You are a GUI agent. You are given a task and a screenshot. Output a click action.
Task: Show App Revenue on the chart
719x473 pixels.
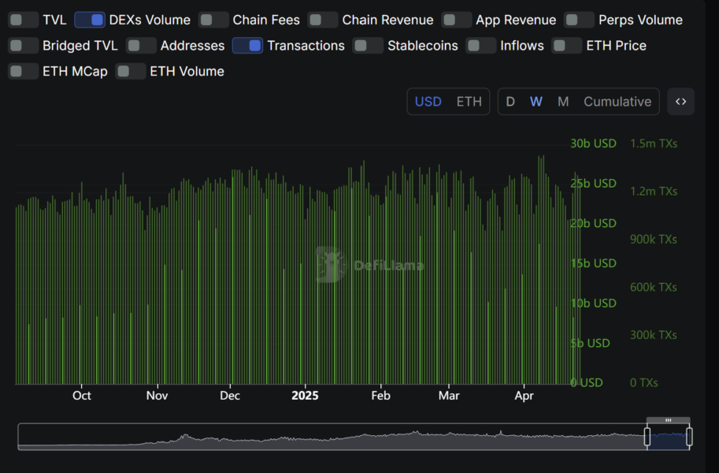point(457,20)
